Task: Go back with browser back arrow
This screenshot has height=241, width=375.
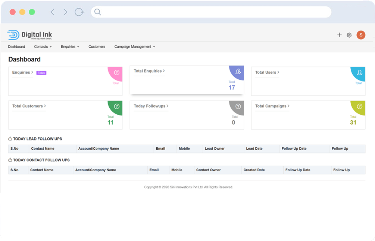Action: [x=53, y=12]
